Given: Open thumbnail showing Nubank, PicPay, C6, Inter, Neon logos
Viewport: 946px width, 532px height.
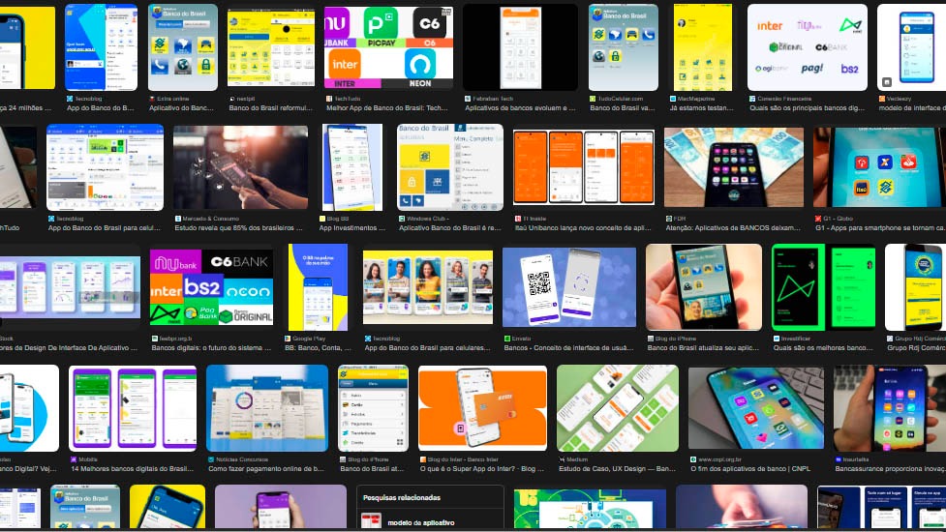Looking at the screenshot, I should click(388, 47).
